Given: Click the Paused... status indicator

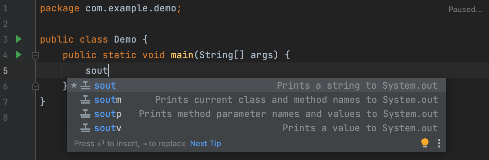Looking at the screenshot, I should click(x=465, y=9).
